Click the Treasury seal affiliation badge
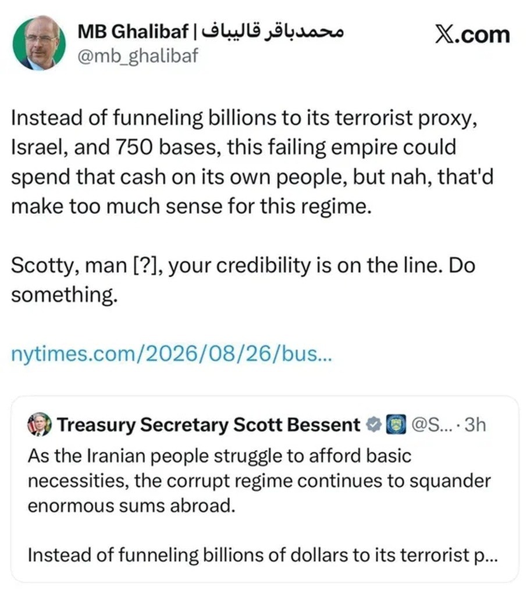The height and width of the screenshot is (595, 530). click(396, 424)
